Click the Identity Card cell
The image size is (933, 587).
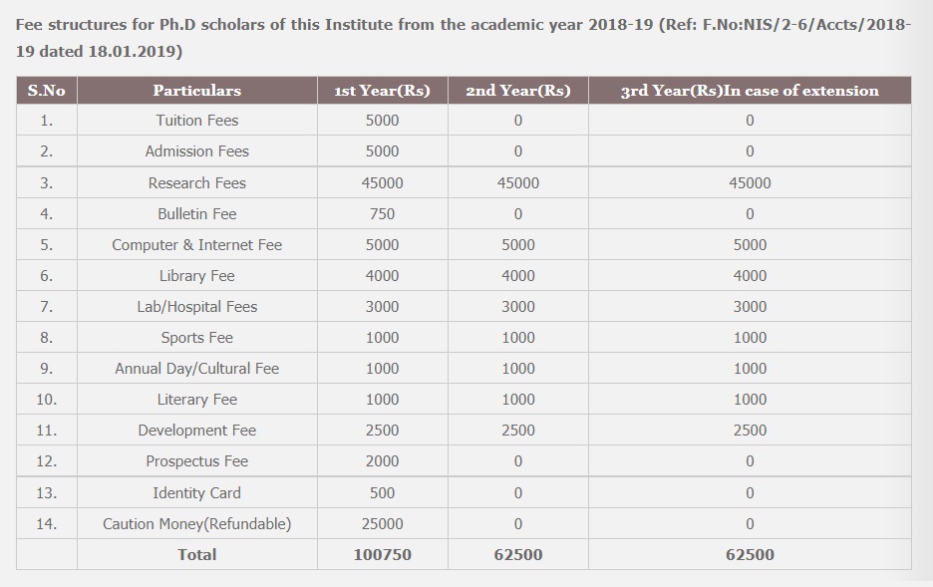click(x=197, y=493)
